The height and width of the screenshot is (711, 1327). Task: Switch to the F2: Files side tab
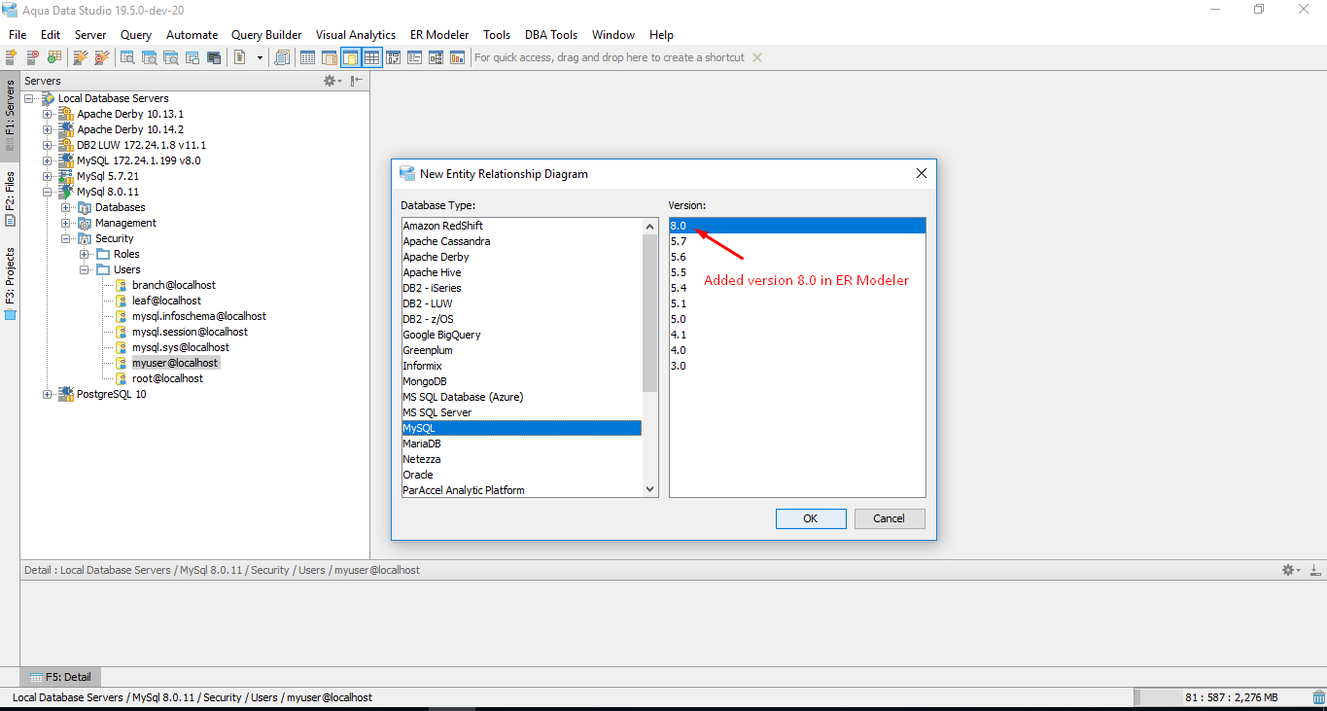[10, 198]
